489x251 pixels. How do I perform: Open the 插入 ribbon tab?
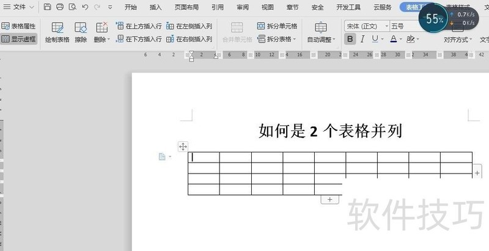tap(156, 7)
